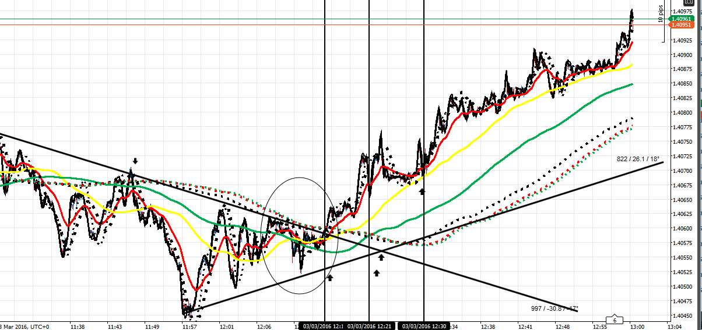
Task: Click the 1.40775 price axis label
Action: click(x=682, y=127)
